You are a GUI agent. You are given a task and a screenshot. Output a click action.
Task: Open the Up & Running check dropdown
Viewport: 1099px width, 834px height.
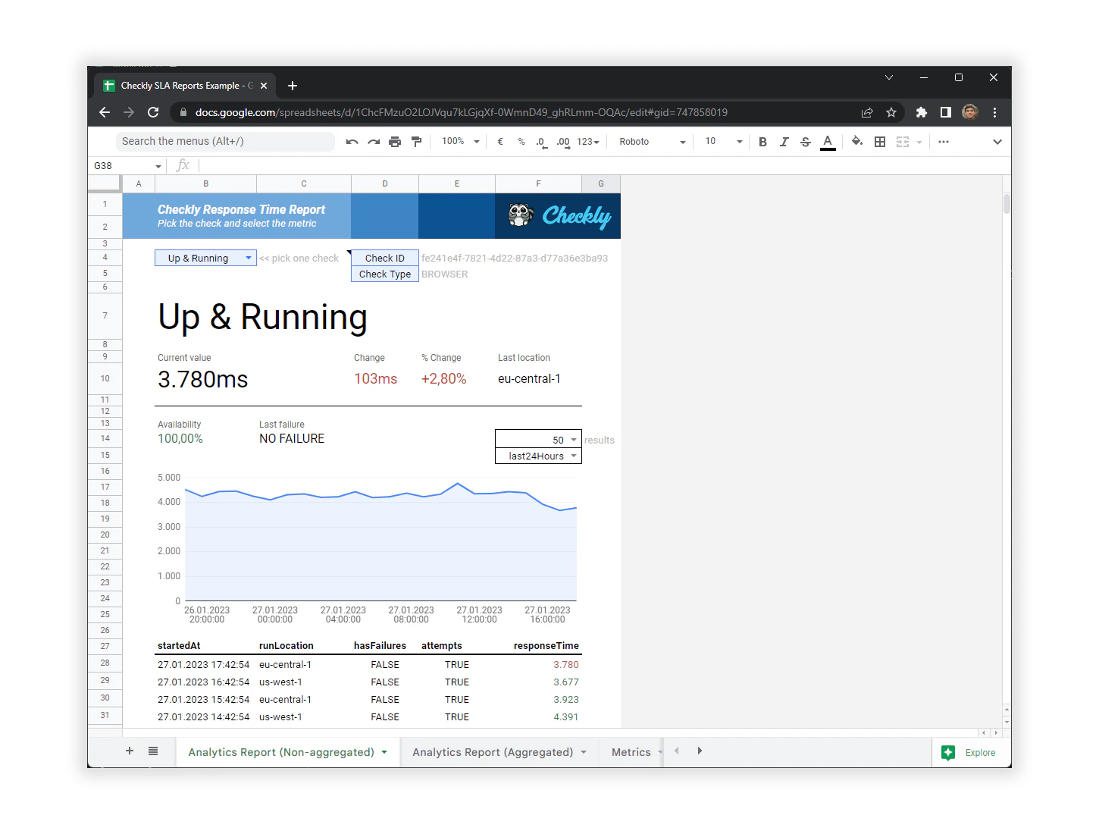205,258
